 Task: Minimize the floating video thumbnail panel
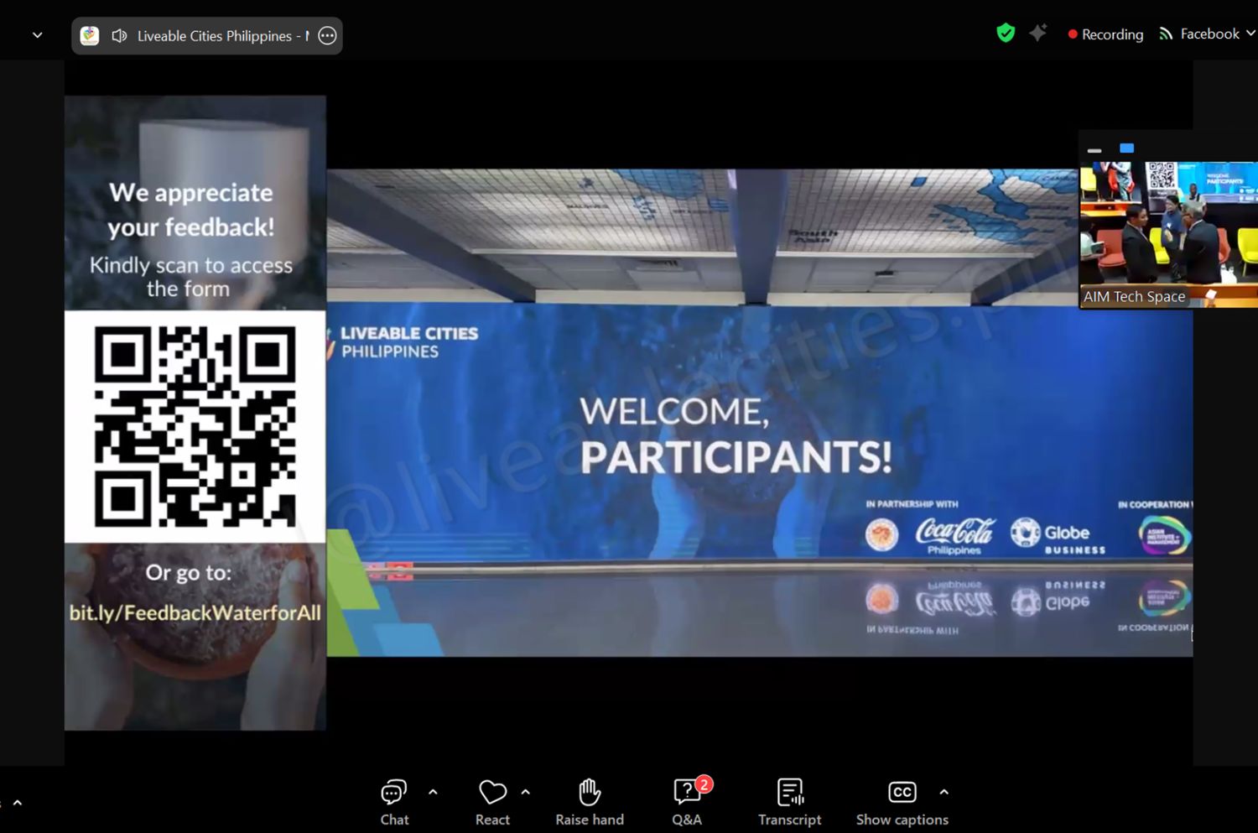click(x=1094, y=150)
